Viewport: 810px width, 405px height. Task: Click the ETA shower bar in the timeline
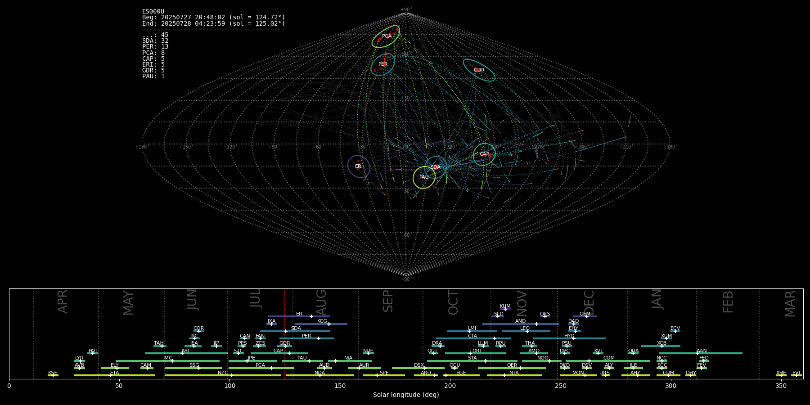(x=115, y=375)
